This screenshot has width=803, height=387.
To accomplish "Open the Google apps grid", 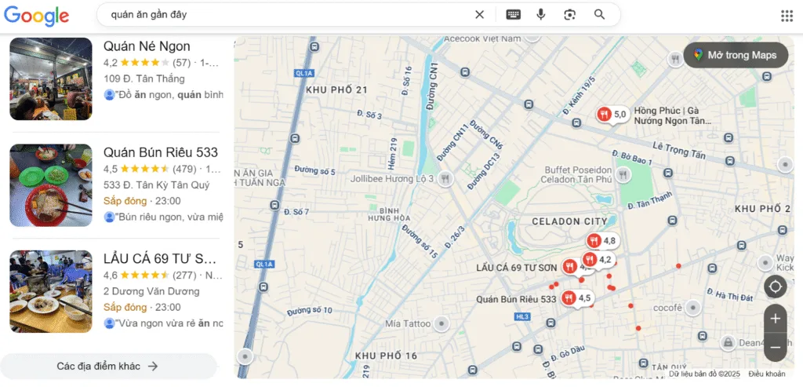I will tap(787, 16).
